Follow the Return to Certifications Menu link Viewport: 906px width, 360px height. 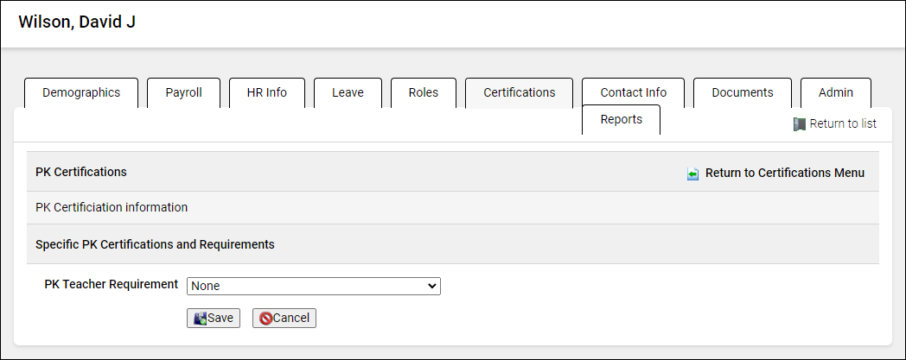tap(784, 173)
